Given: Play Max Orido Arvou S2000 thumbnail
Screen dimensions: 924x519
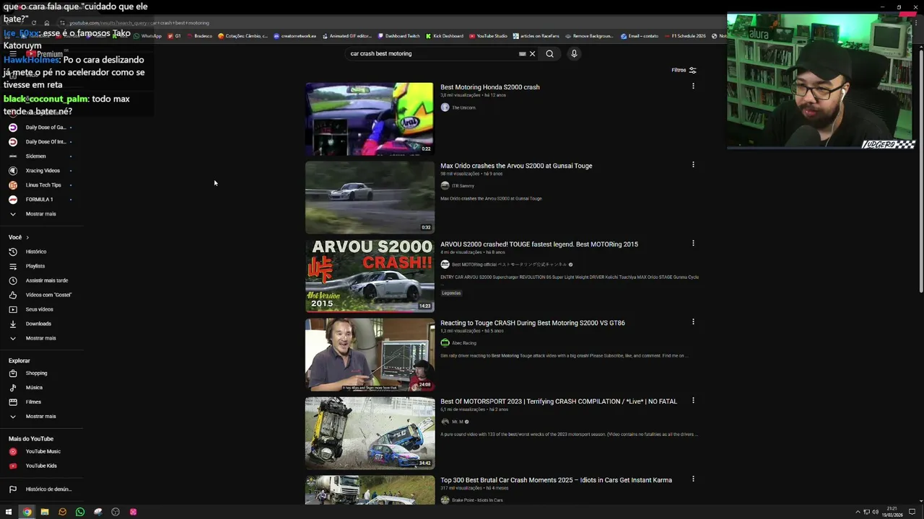Looking at the screenshot, I should pos(370,197).
